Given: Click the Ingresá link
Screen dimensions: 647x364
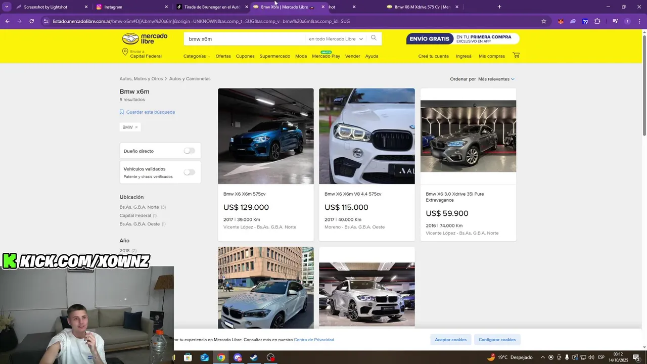Looking at the screenshot, I should 464,56.
